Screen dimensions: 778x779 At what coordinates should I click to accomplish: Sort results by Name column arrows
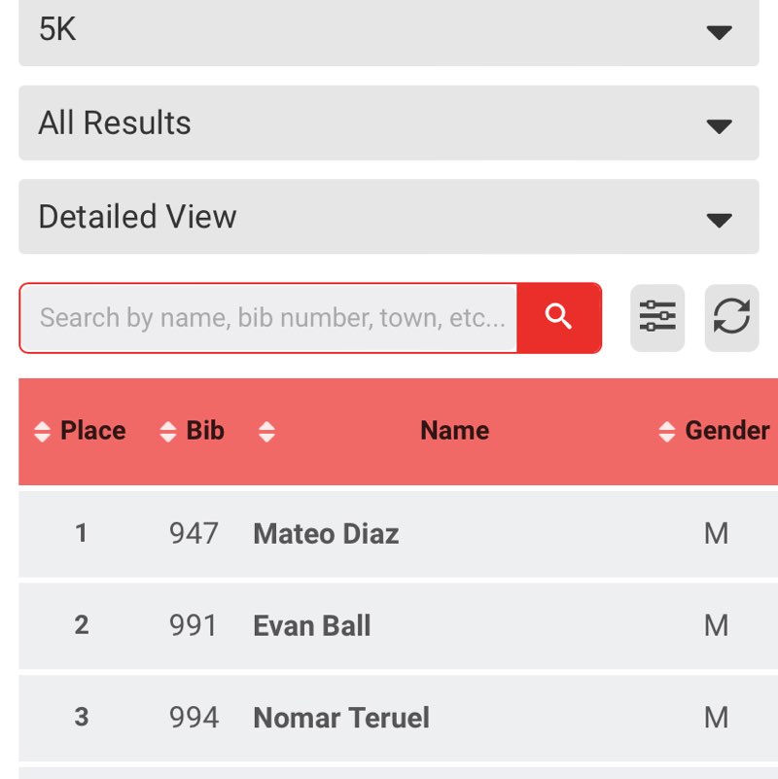pos(266,432)
